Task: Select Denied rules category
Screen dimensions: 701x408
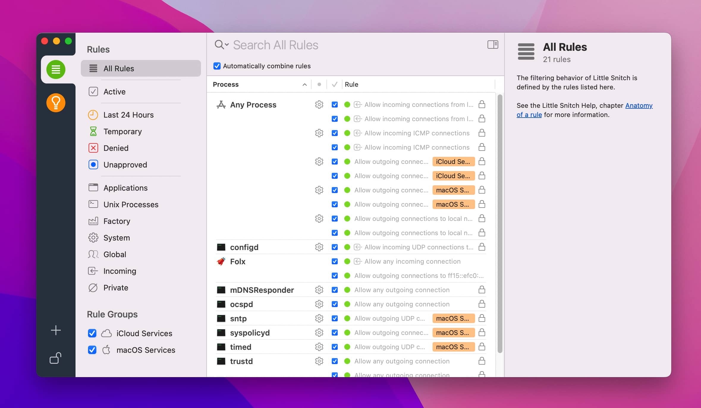Action: [x=116, y=148]
